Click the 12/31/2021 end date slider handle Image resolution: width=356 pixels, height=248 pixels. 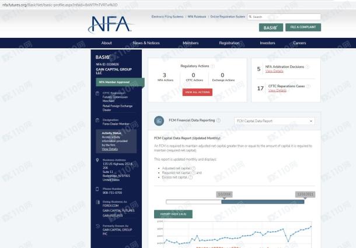point(305,195)
